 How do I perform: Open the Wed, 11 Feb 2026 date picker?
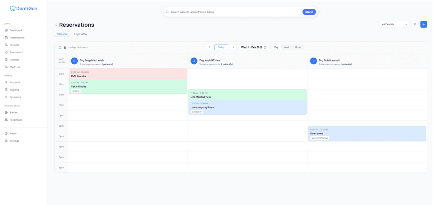(254, 47)
